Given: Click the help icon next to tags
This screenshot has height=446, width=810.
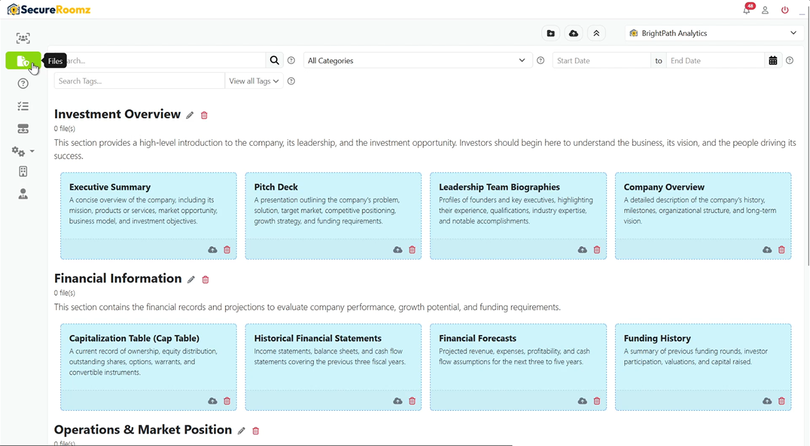Looking at the screenshot, I should pos(291,81).
